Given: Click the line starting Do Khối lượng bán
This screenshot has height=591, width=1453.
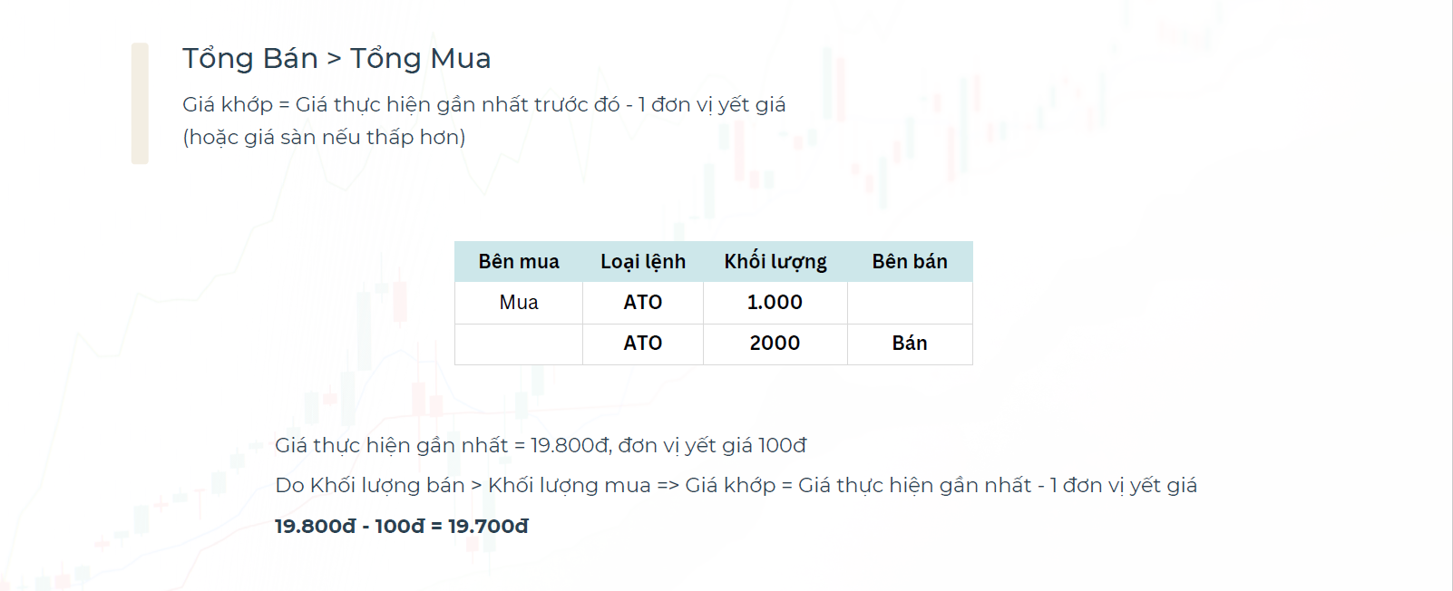Looking at the screenshot, I should (x=736, y=486).
